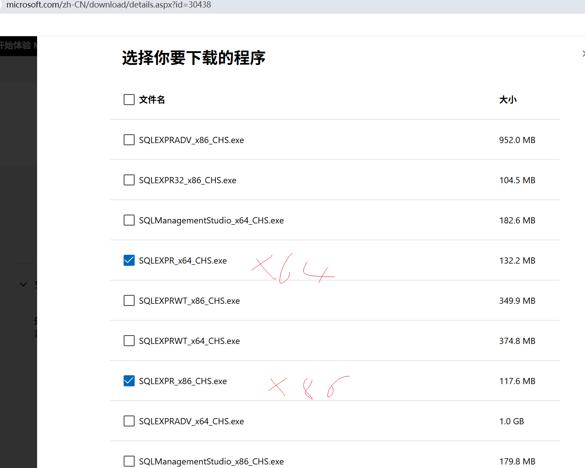The image size is (585, 468).
Task: Check SQLManagementStudio_x86_CHS.exe checkbox
Action: click(129, 461)
